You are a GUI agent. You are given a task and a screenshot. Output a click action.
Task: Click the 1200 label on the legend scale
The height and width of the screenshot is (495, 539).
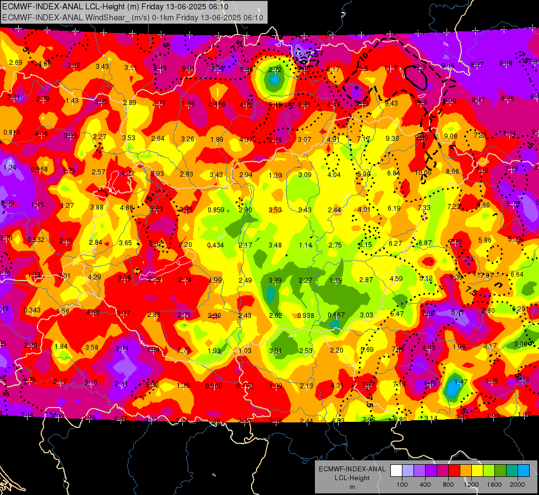tap(471, 485)
